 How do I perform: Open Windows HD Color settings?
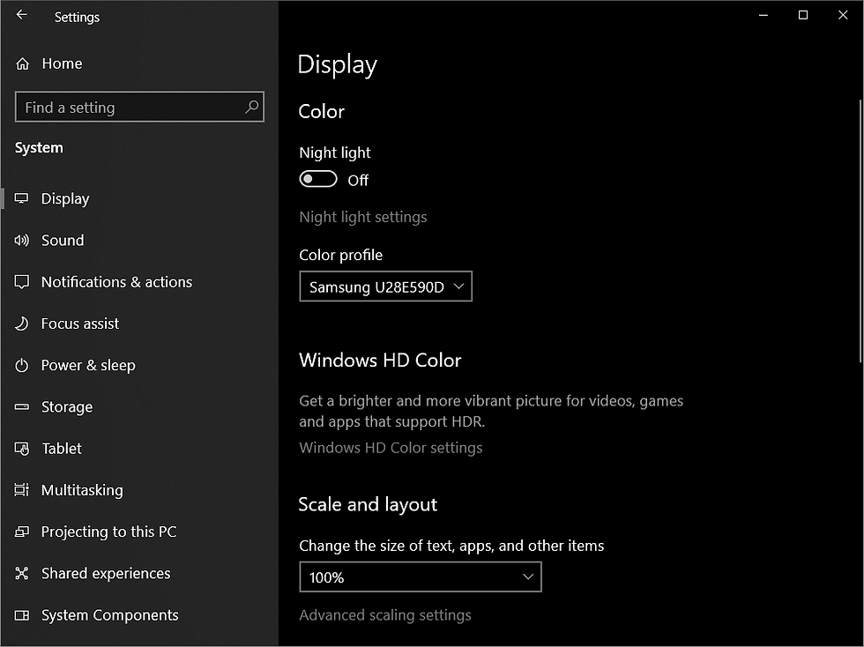click(391, 447)
